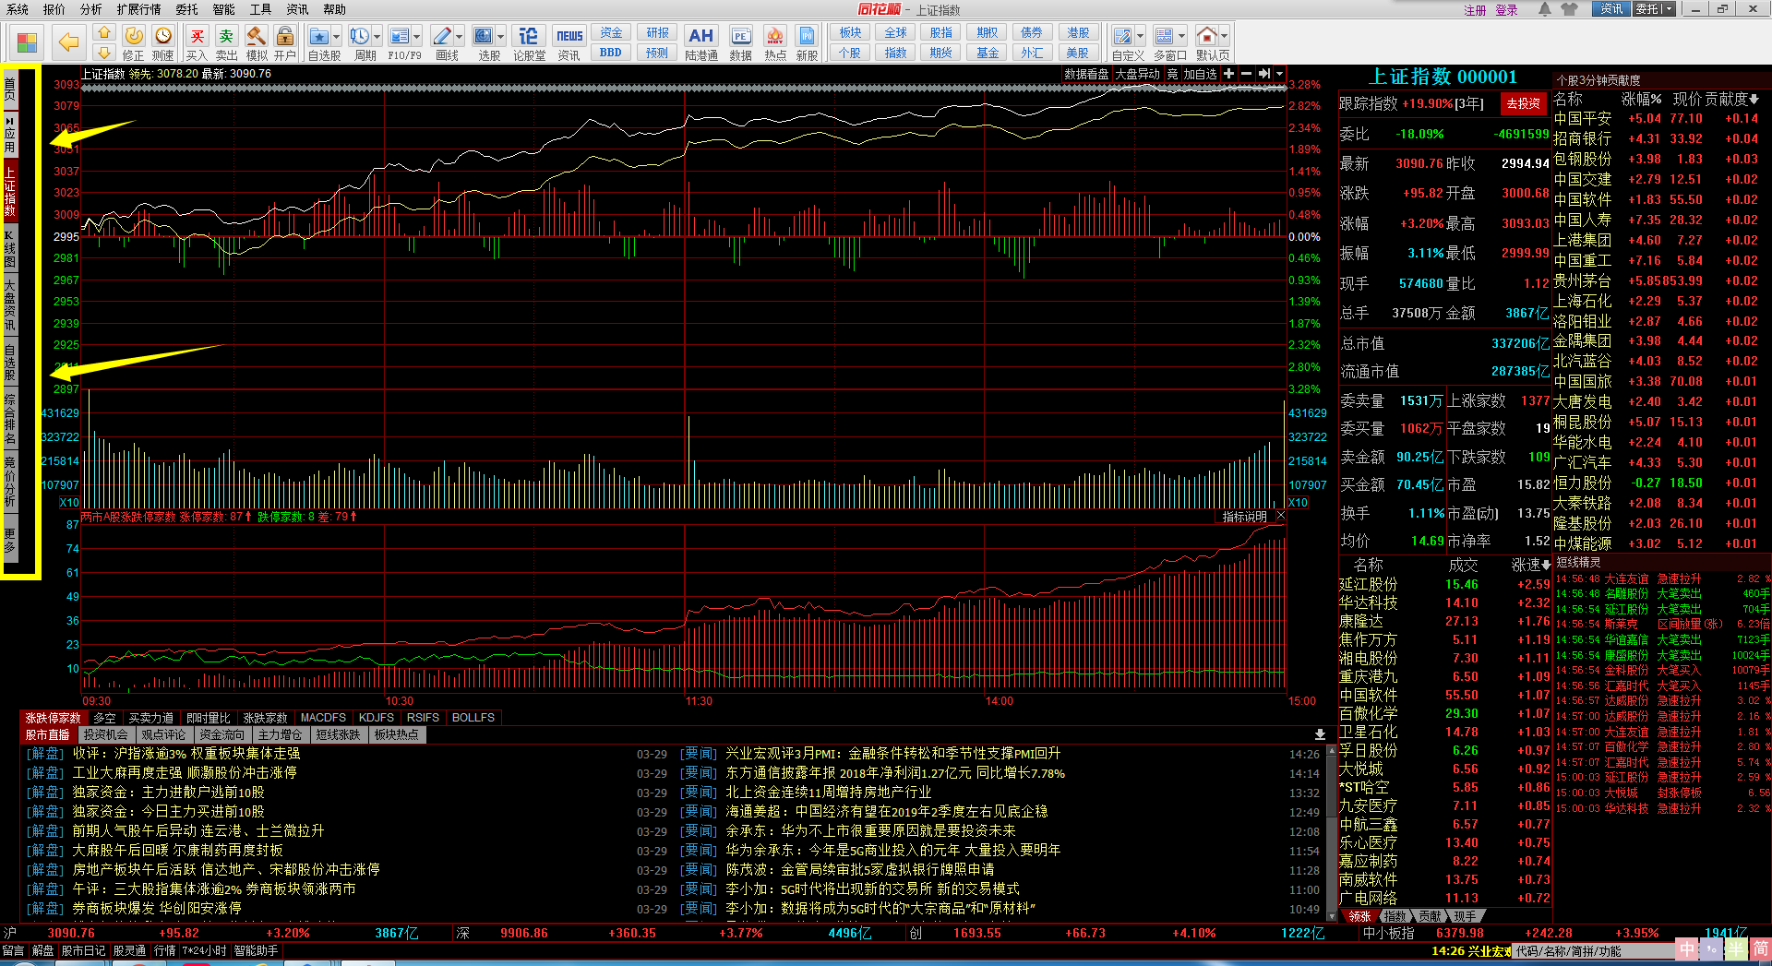Open the 资金流向 news tab

(x=221, y=734)
